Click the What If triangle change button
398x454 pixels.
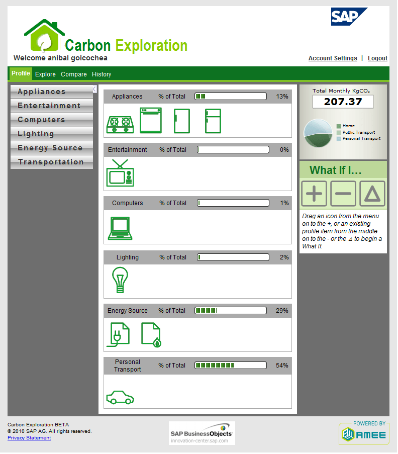(x=372, y=194)
